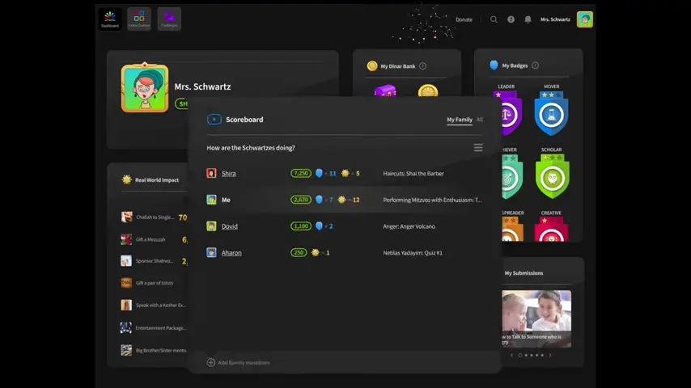Click Dovid's 1,100 points pill

300,226
